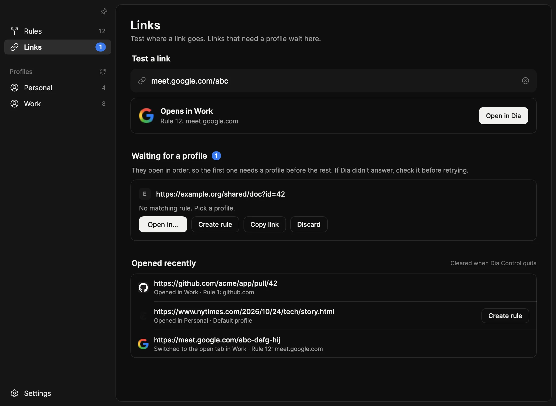Image resolution: width=556 pixels, height=406 pixels.
Task: Click the github.com/acme/app/pull/42 URL
Action: (x=216, y=283)
